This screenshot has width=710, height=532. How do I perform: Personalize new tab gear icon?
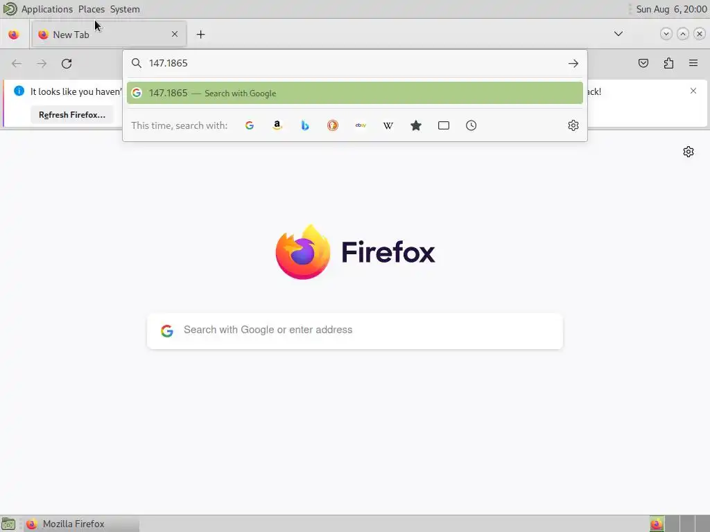(689, 152)
